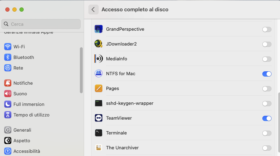Click the MediaInfo app icon

(99, 59)
